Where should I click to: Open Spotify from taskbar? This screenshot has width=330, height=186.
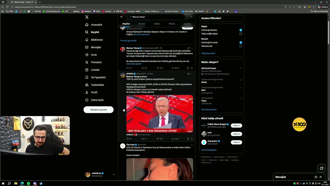[28, 183]
